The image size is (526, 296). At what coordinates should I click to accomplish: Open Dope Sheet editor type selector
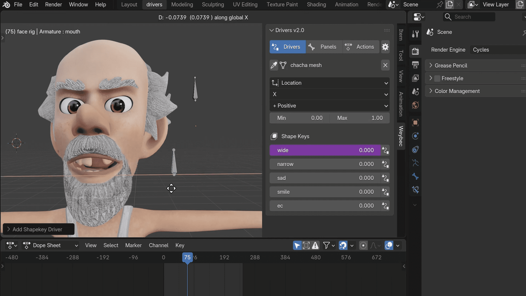click(x=12, y=245)
